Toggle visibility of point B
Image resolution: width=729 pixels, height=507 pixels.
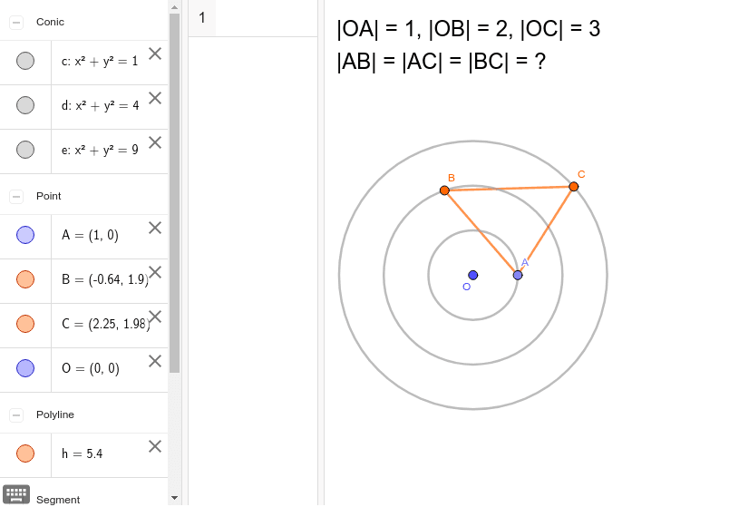(x=25, y=279)
